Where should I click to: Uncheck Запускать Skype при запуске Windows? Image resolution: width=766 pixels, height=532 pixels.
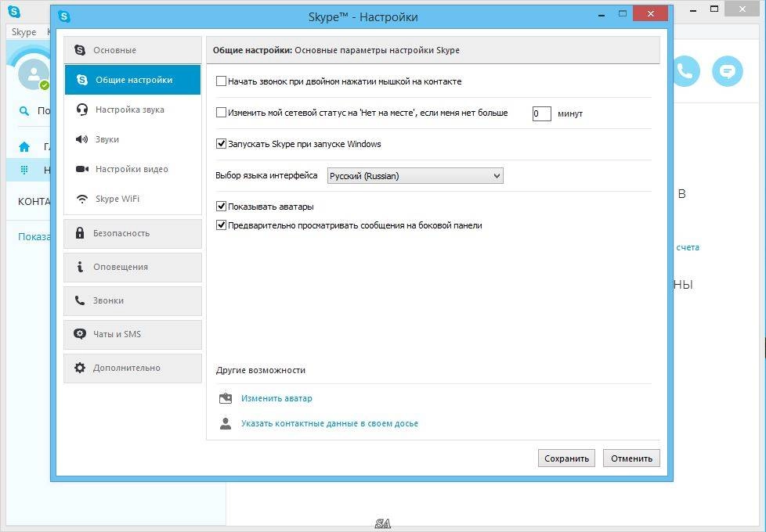[221, 143]
